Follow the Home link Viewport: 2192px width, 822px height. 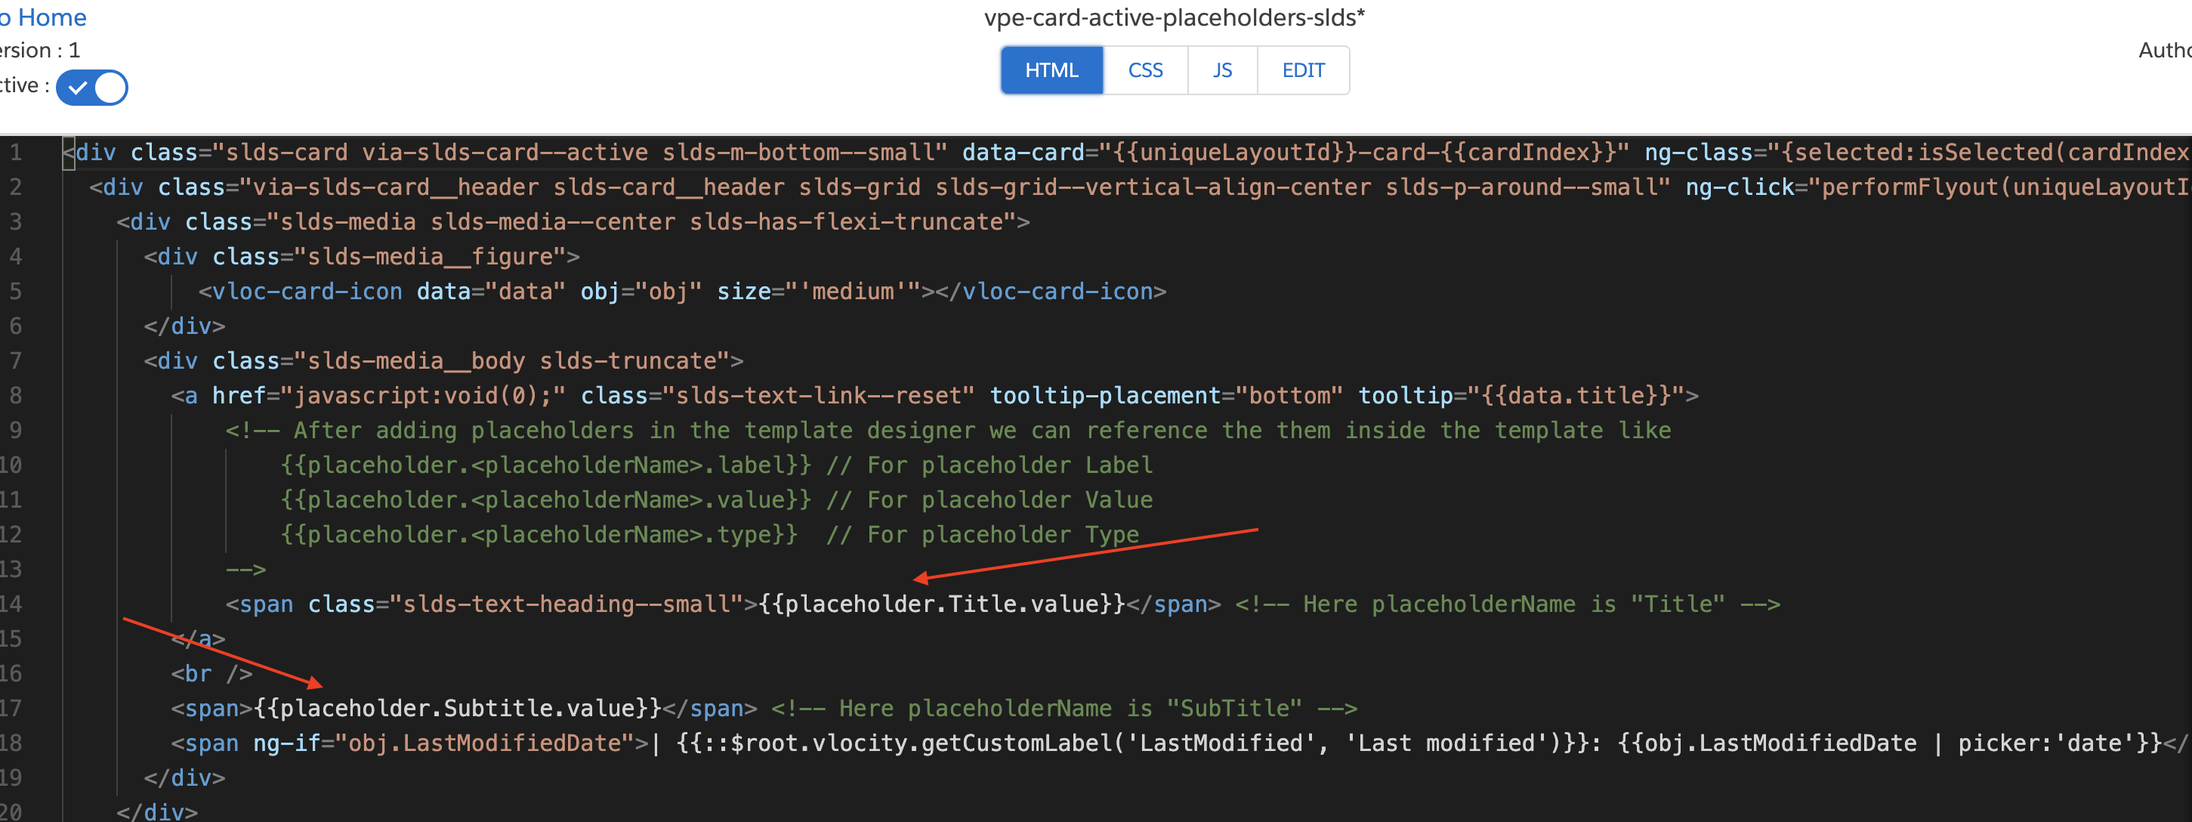point(42,17)
